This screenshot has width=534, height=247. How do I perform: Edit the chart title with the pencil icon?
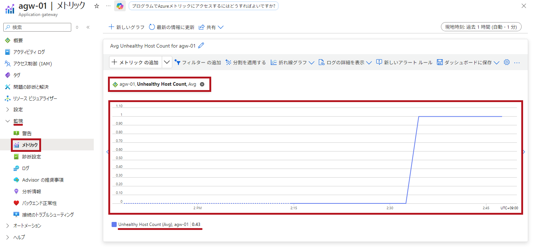(x=201, y=46)
